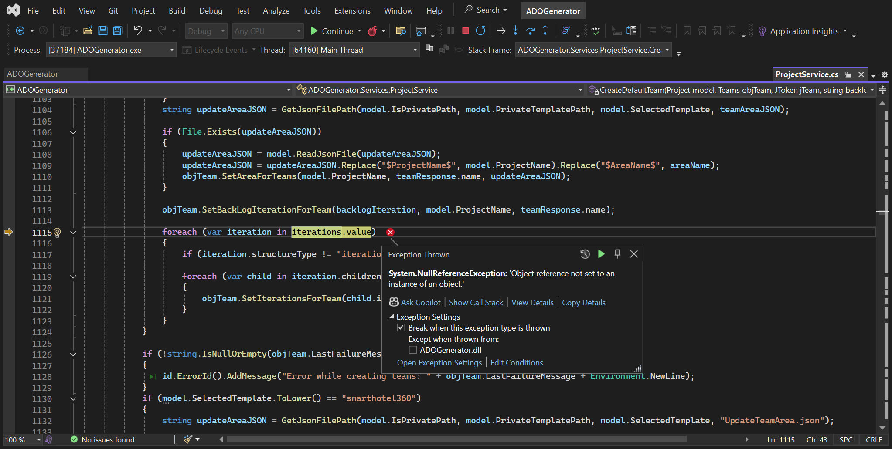Click the Copilot icon next to Ask Copilot

[394, 302]
